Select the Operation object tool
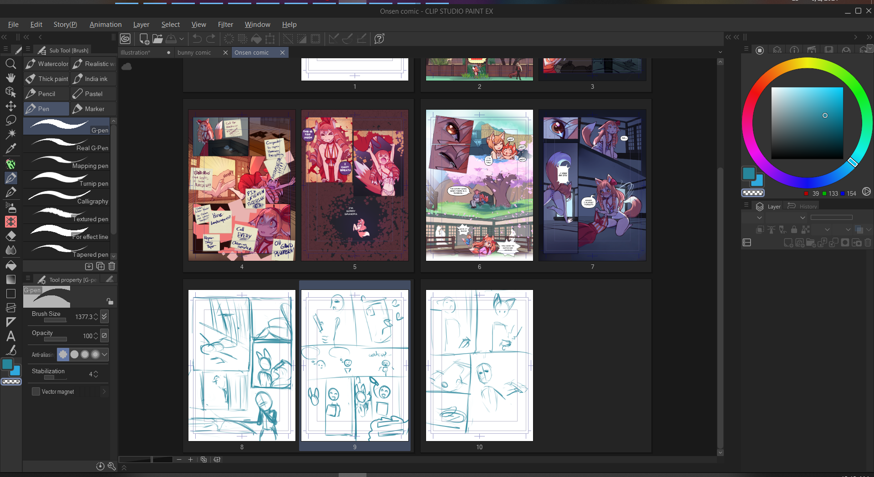The height and width of the screenshot is (477, 874). 11,92
